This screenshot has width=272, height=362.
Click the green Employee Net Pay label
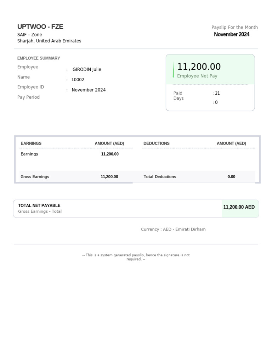pyautogui.click(x=197, y=76)
